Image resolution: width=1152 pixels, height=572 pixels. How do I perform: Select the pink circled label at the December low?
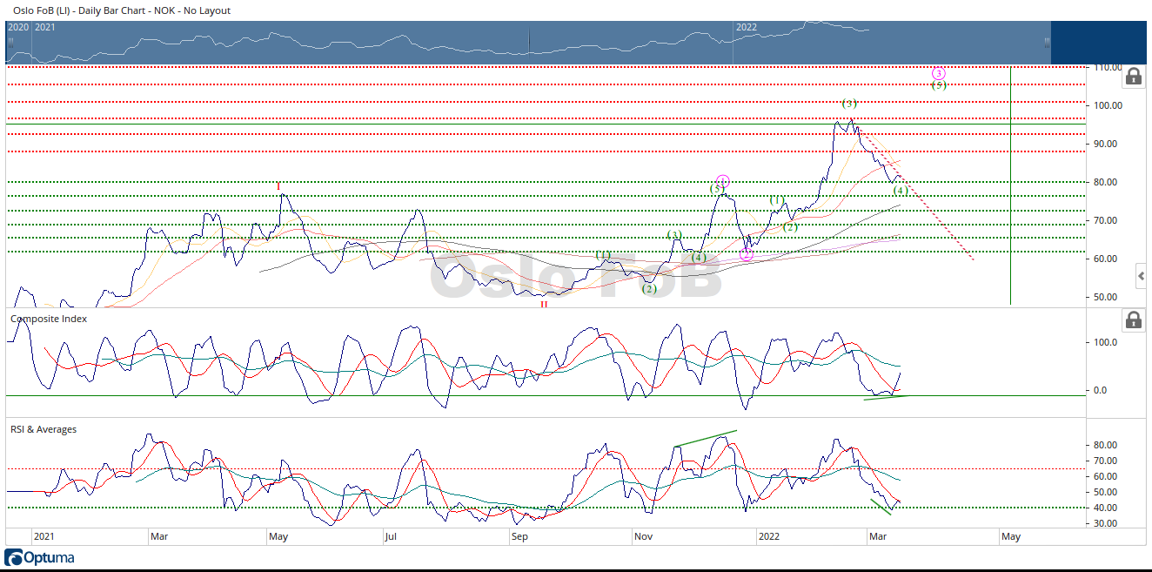[746, 254]
